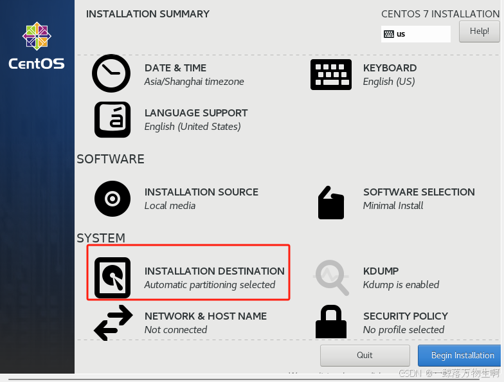This screenshot has height=382, width=504.
Task: Click the Keyboard layout icon
Action: [330, 75]
